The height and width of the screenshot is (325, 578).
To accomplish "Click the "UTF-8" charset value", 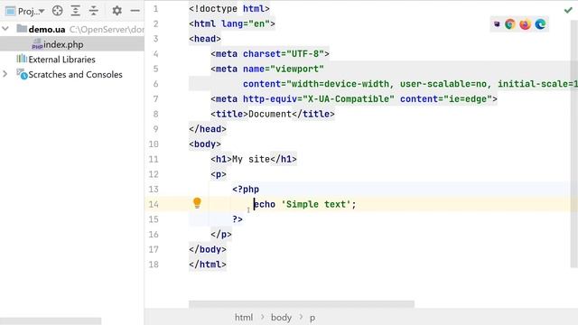I will coord(305,54).
